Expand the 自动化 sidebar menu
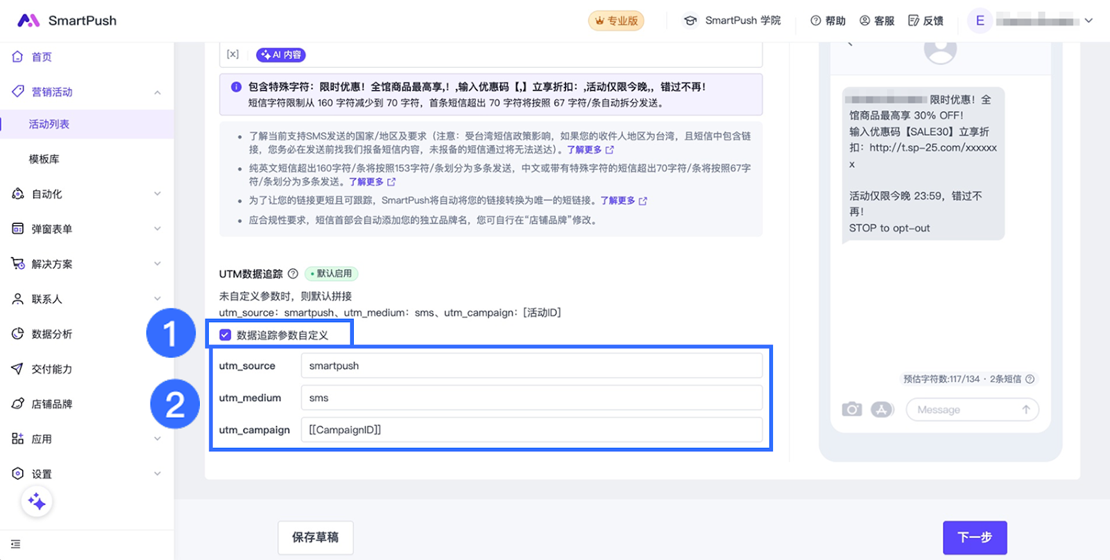The width and height of the screenshot is (1110, 560). pyautogui.click(x=157, y=194)
